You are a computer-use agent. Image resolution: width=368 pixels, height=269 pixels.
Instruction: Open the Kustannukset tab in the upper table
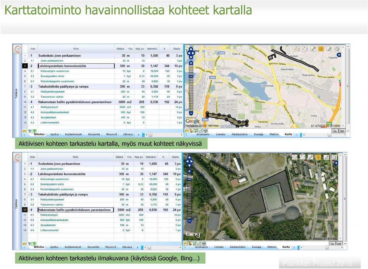(x=74, y=134)
